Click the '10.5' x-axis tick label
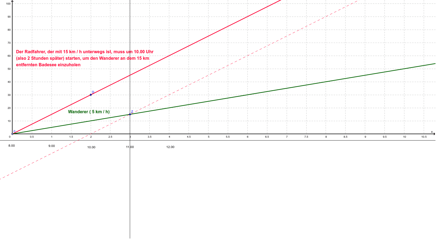Viewport: 436px width, 239px height. [x=424, y=137]
